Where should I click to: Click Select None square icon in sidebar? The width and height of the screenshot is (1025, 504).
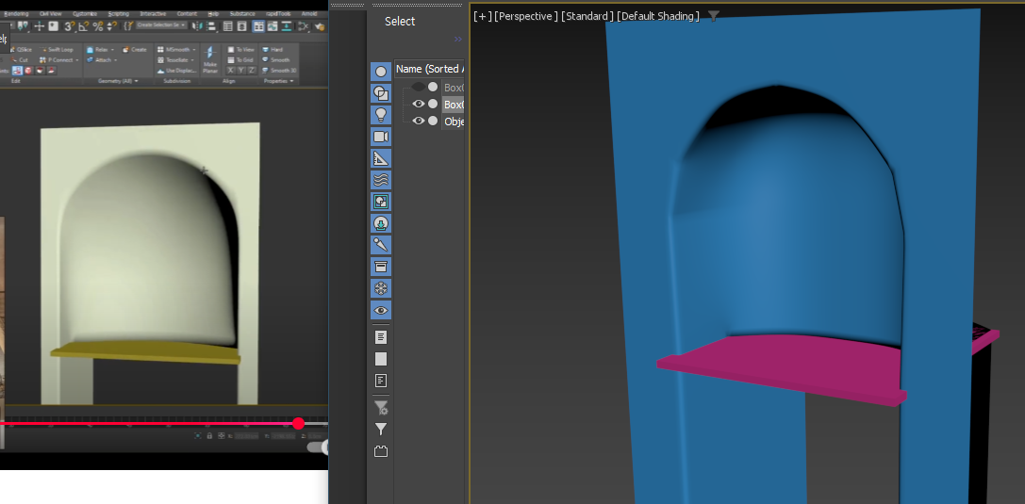click(x=381, y=359)
